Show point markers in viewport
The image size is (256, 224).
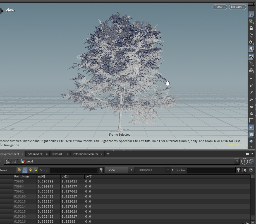coord(251,79)
